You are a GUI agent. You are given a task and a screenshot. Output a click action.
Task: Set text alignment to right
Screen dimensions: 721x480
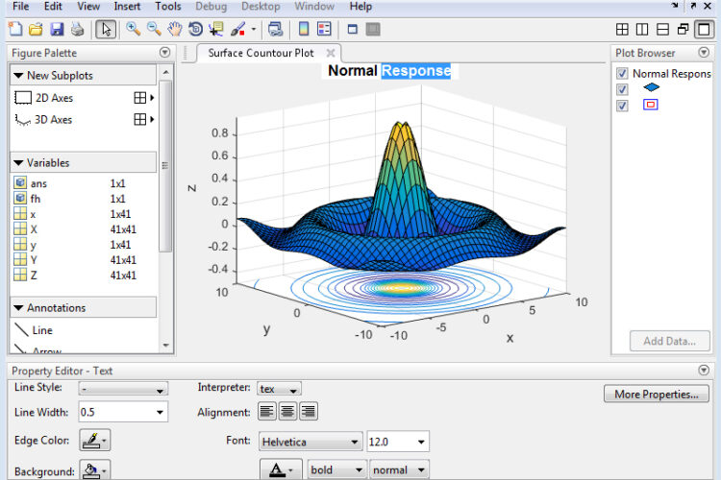point(308,411)
